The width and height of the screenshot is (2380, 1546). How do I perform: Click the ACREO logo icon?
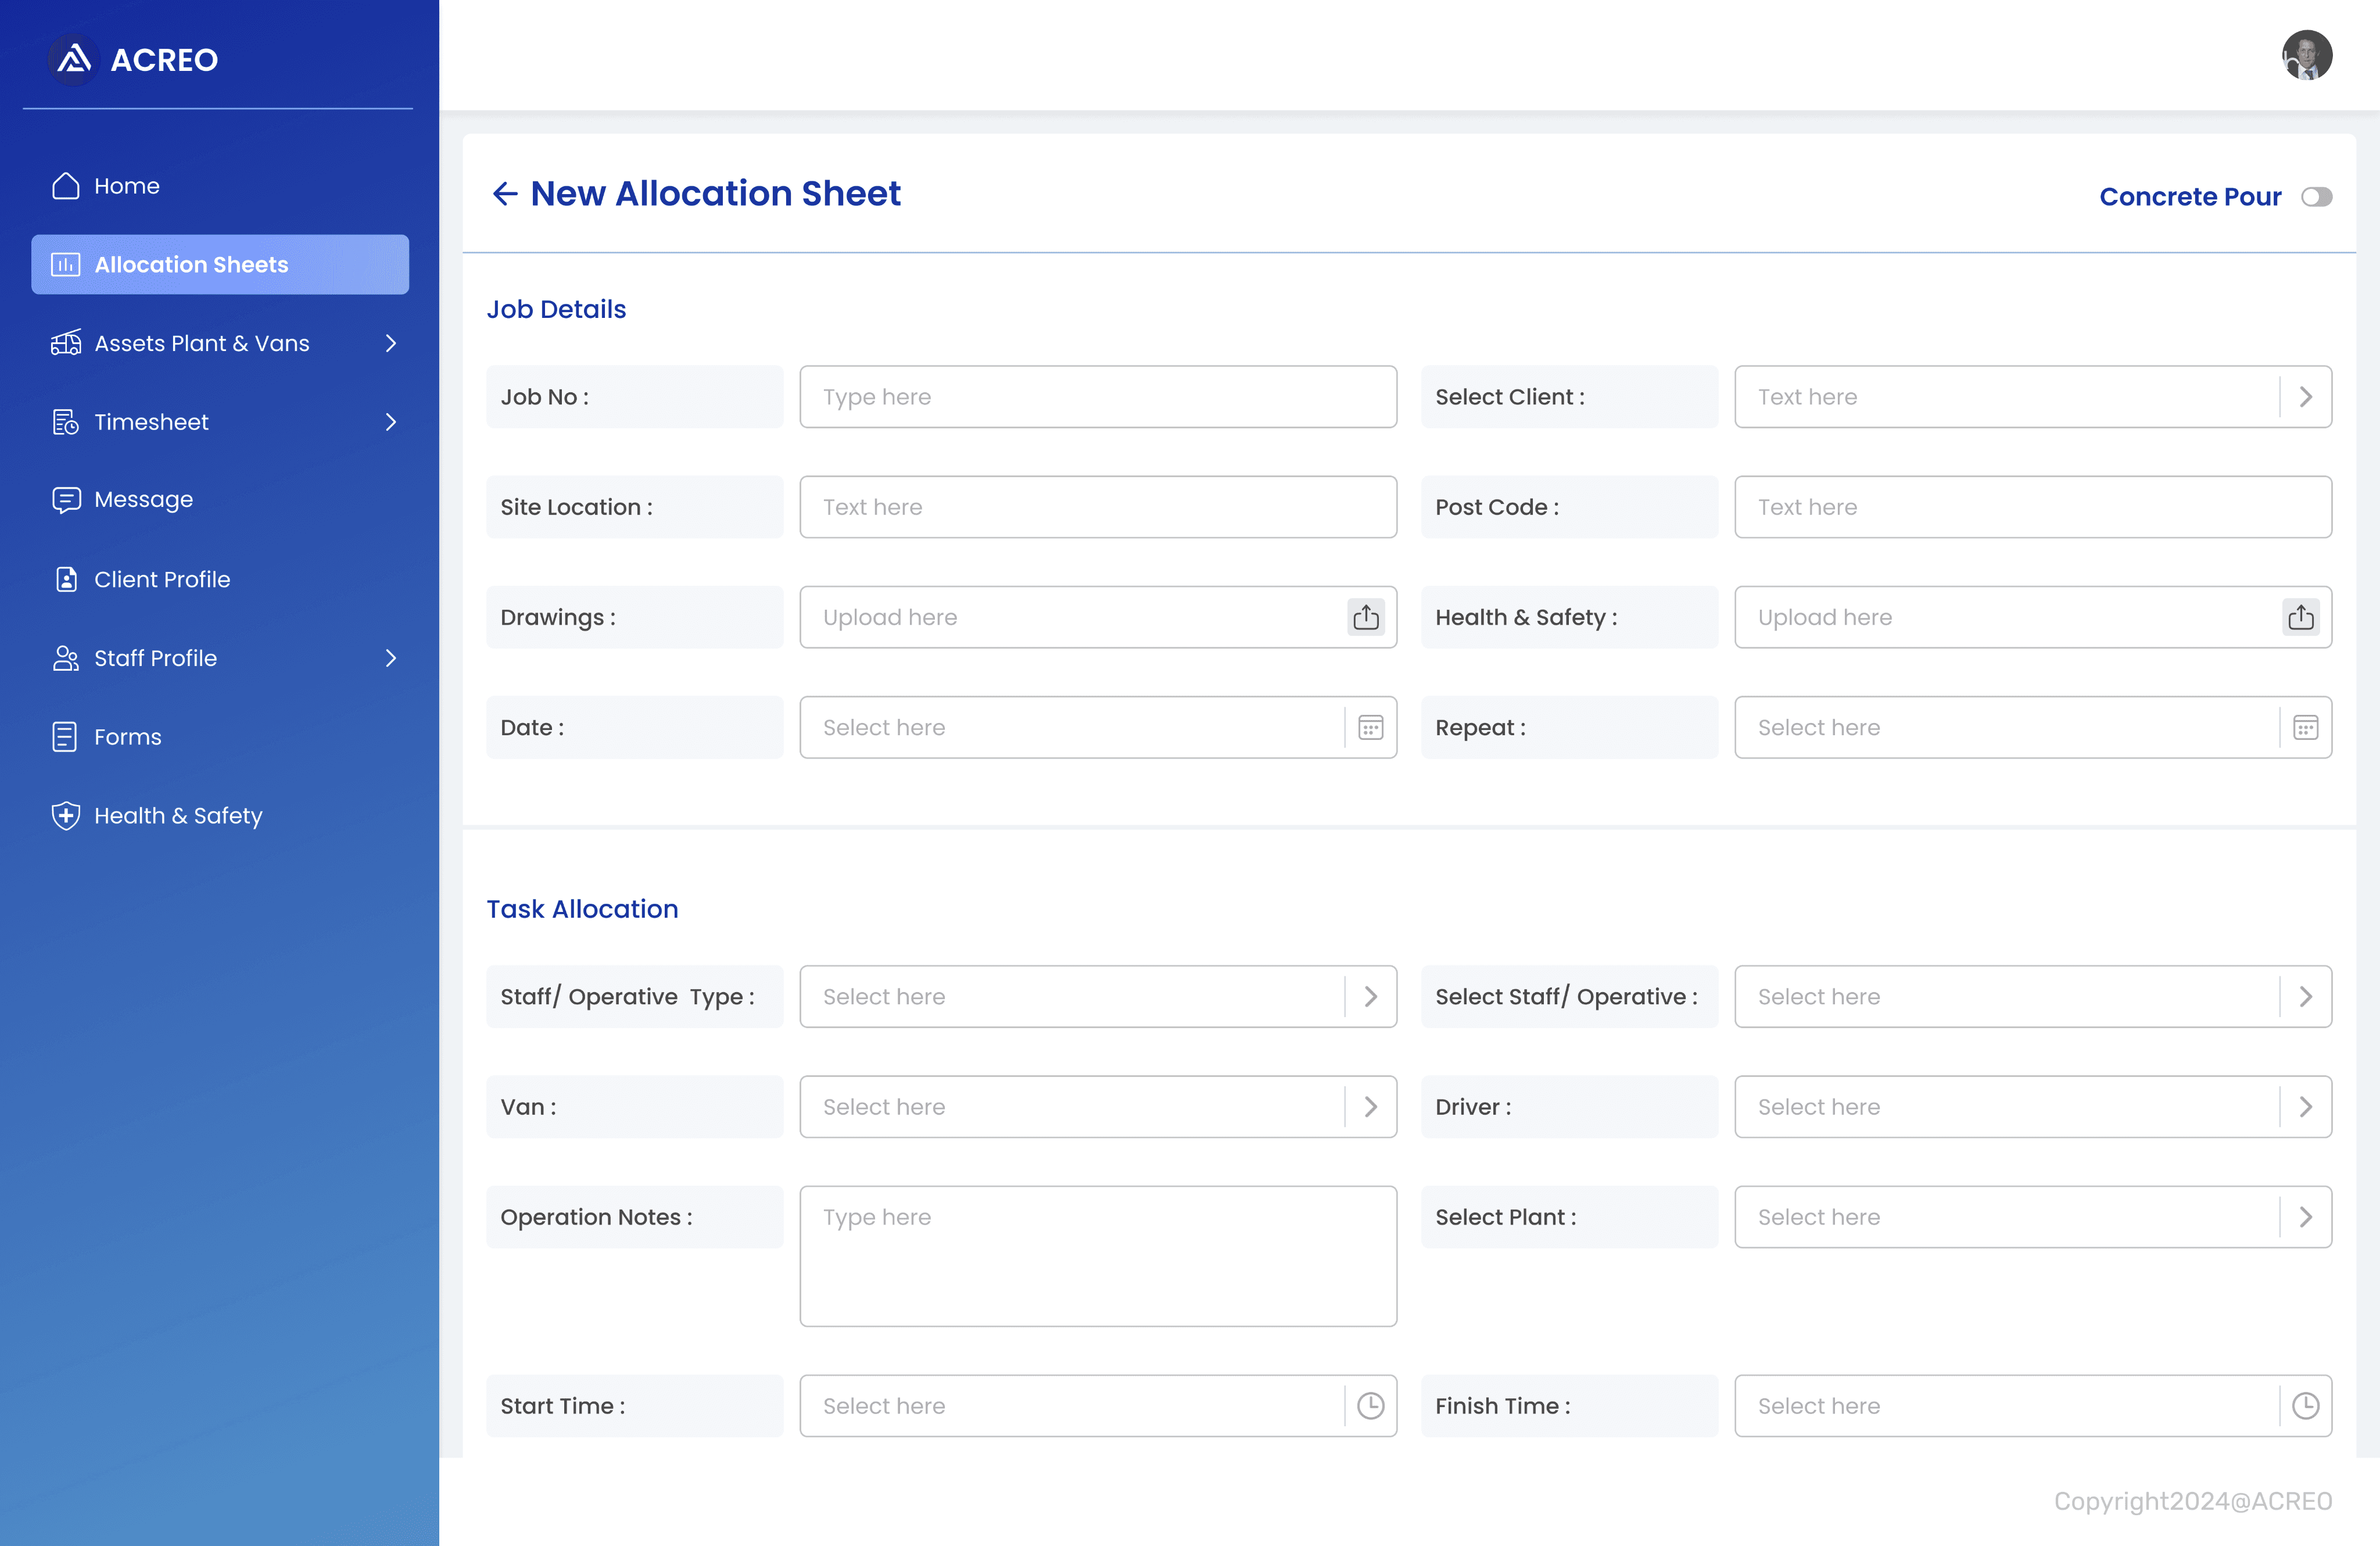click(74, 60)
